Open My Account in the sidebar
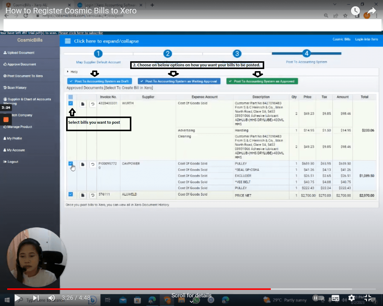This screenshot has height=306, width=383. [x=14, y=150]
